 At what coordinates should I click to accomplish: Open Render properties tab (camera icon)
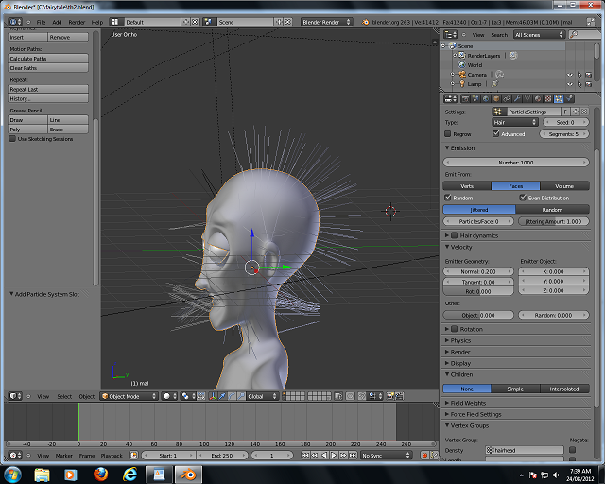[x=466, y=99]
